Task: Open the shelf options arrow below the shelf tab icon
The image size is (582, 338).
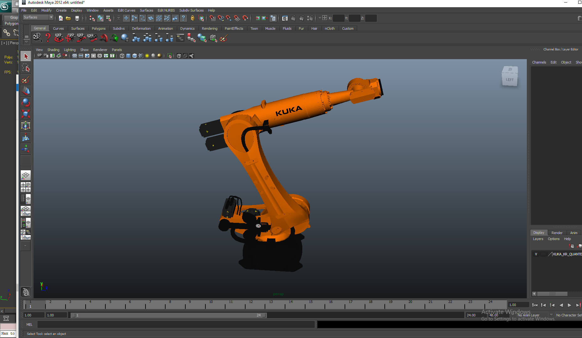Action: [x=27, y=42]
